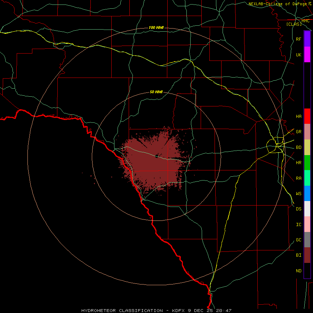Click the [CLAS] units label

coord(294,24)
